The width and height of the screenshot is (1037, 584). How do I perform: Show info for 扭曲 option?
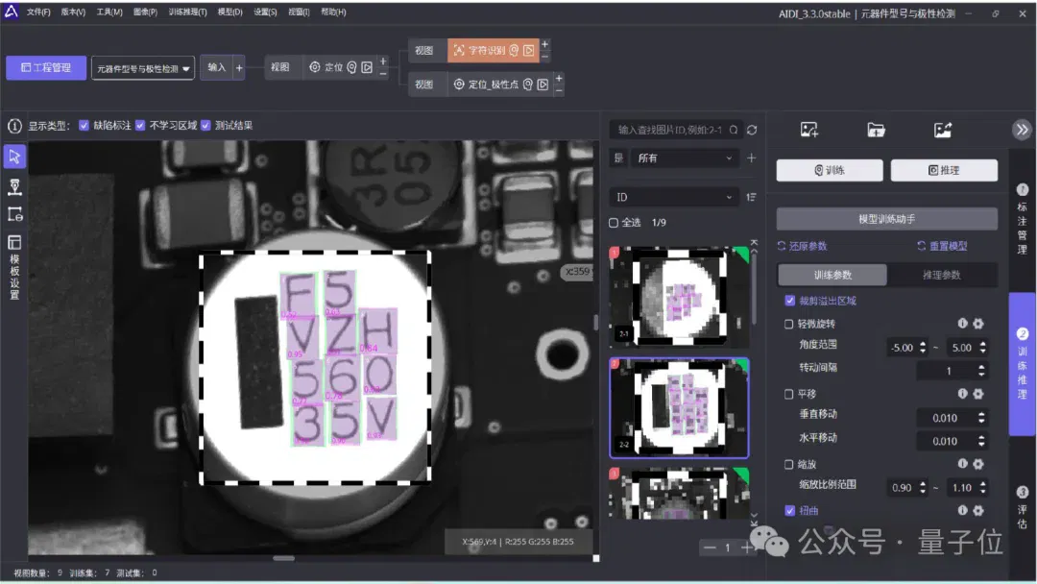pos(962,511)
